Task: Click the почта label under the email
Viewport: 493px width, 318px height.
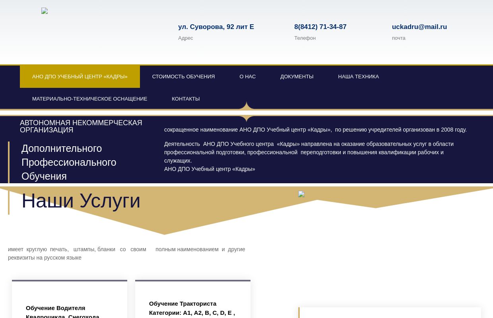Action: (399, 38)
